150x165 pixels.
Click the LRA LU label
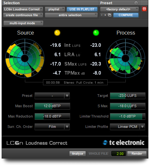tap(72, 55)
